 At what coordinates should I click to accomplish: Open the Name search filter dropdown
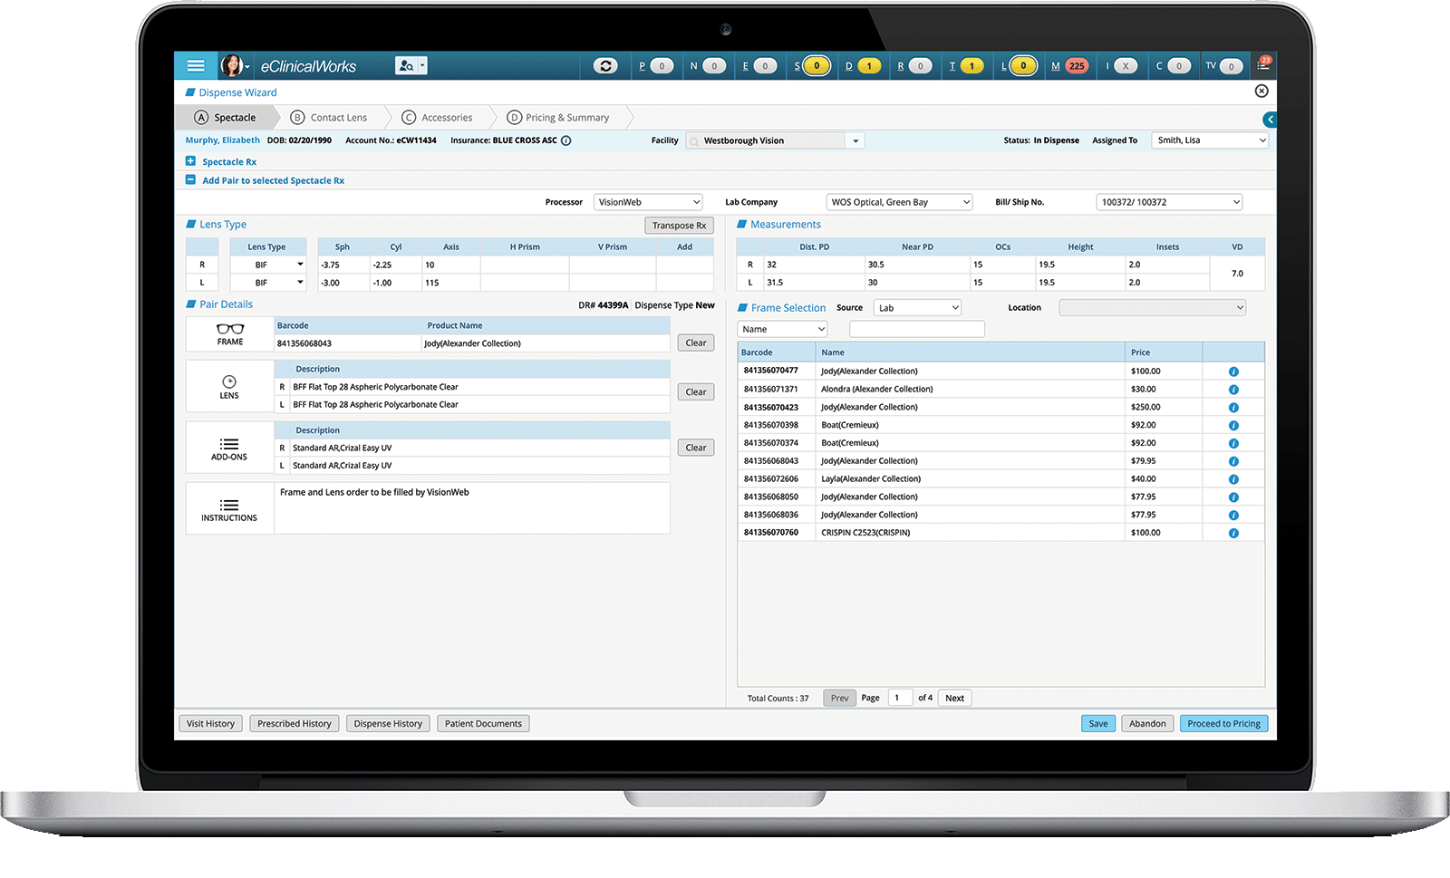coord(783,329)
